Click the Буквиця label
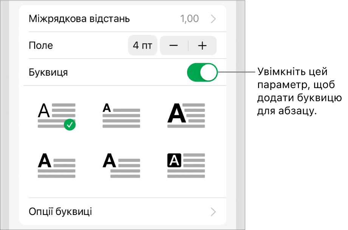The width and height of the screenshot is (348, 230). [x=48, y=72]
